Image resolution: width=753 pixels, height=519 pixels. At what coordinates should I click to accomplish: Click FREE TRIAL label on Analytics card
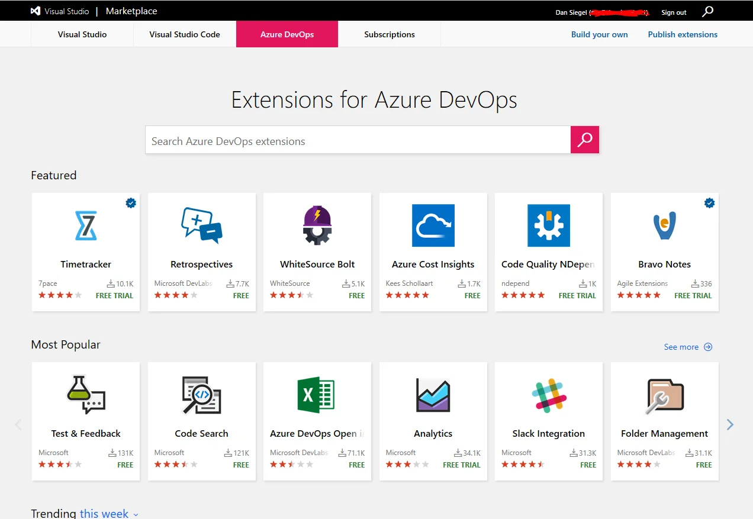point(462,465)
